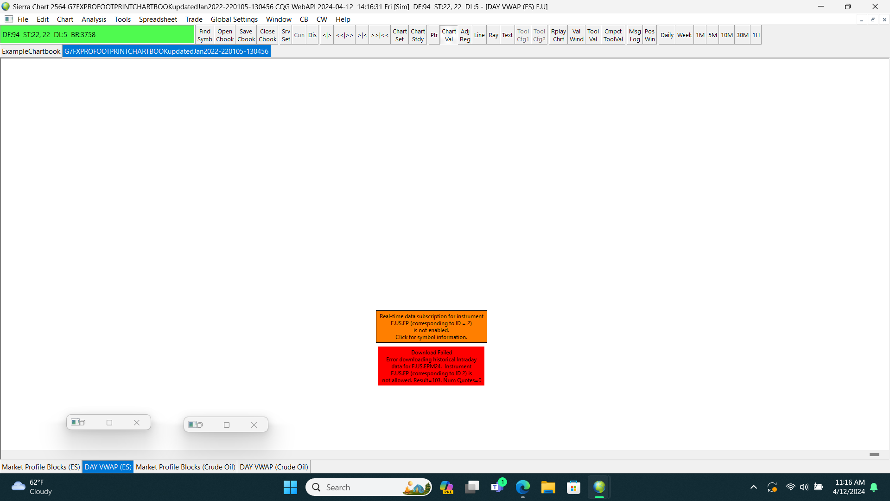Select Market Profile Blocks (Crude Oil) tab
890x501 pixels.
[x=185, y=467]
